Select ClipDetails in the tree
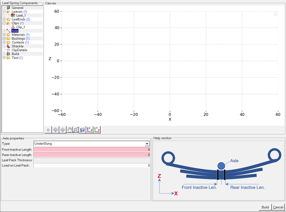The height and width of the screenshot is (212, 286). (x=19, y=50)
